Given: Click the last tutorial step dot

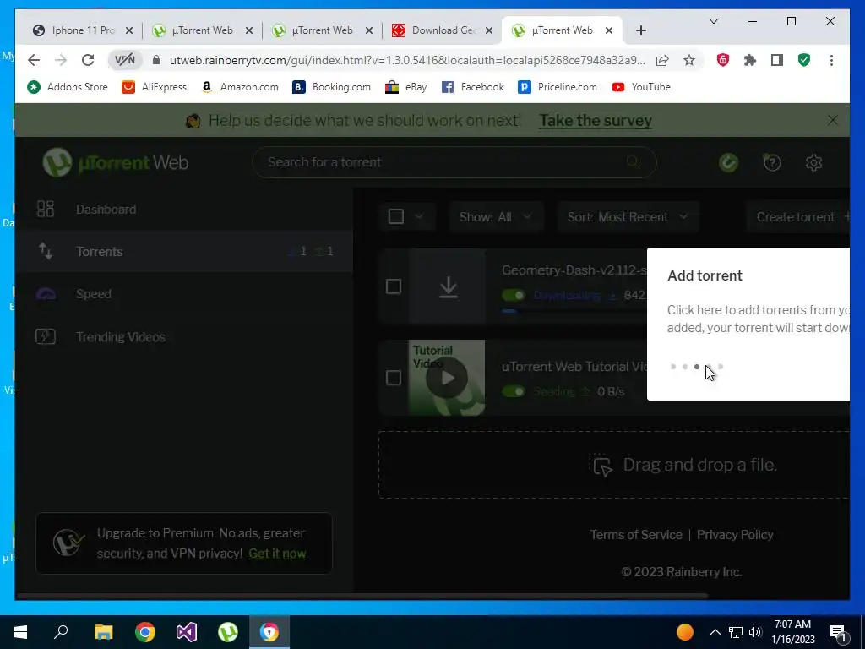Looking at the screenshot, I should pyautogui.click(x=721, y=367).
